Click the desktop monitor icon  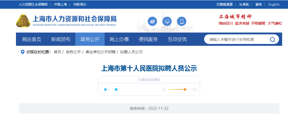click(x=167, y=21)
